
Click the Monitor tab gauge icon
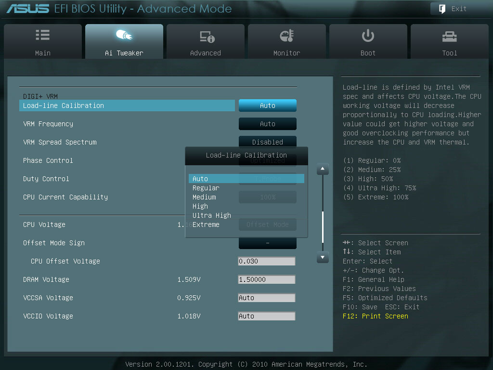[287, 36]
